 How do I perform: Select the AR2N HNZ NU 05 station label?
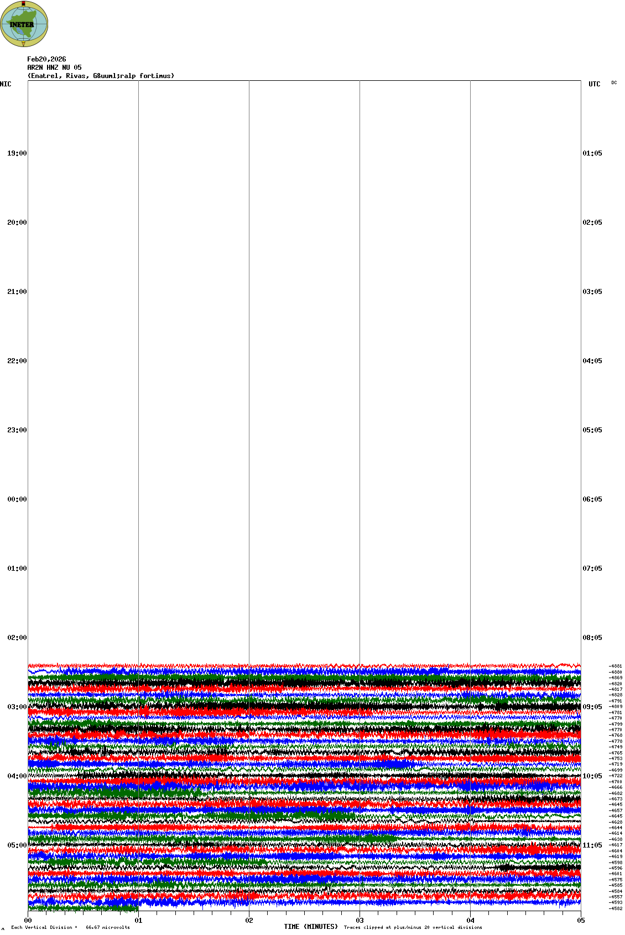coord(54,68)
